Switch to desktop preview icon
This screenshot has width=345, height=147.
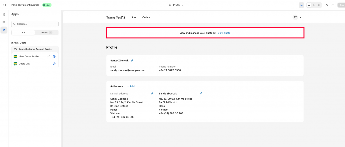pos(309,5)
